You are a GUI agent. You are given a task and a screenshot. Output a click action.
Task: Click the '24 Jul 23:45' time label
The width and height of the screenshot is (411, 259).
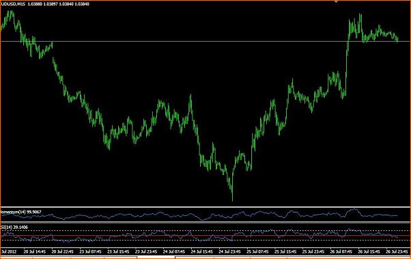click(x=229, y=251)
